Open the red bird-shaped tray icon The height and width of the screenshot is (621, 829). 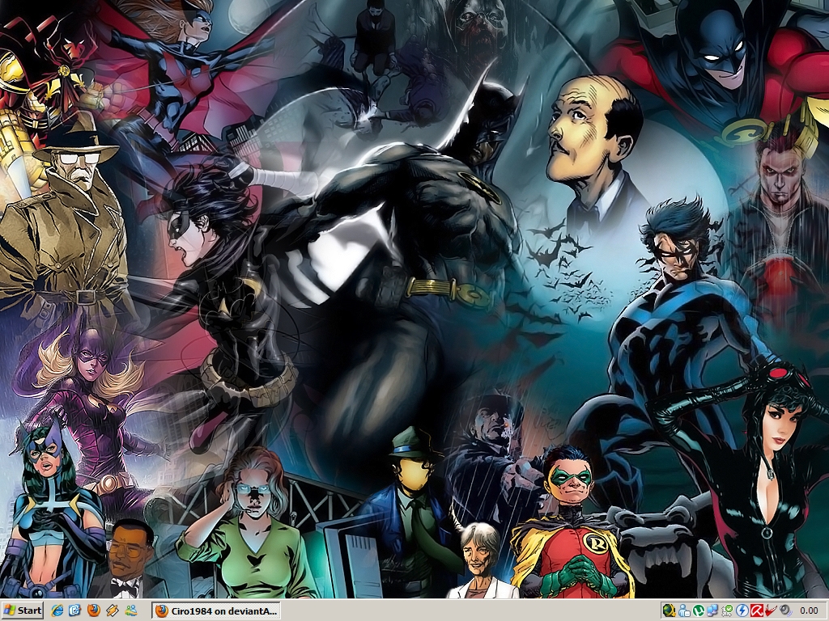(x=771, y=610)
